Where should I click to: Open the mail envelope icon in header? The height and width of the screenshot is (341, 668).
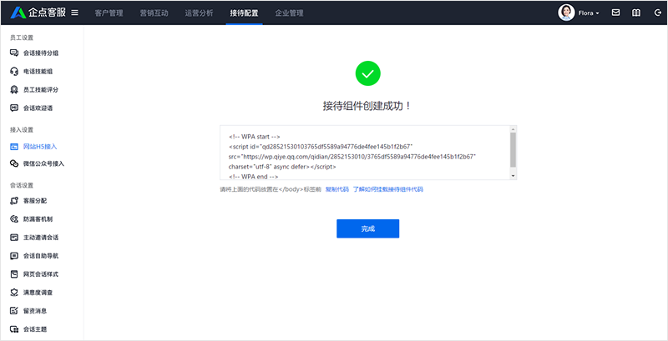[615, 13]
